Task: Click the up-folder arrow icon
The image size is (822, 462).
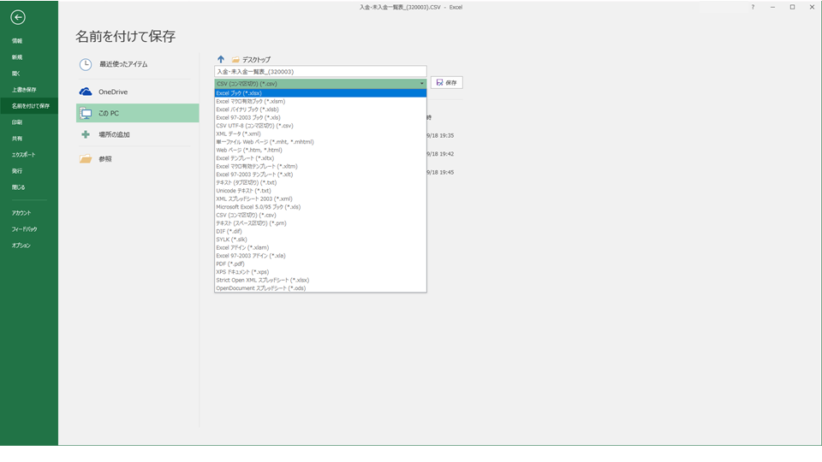Action: (221, 59)
